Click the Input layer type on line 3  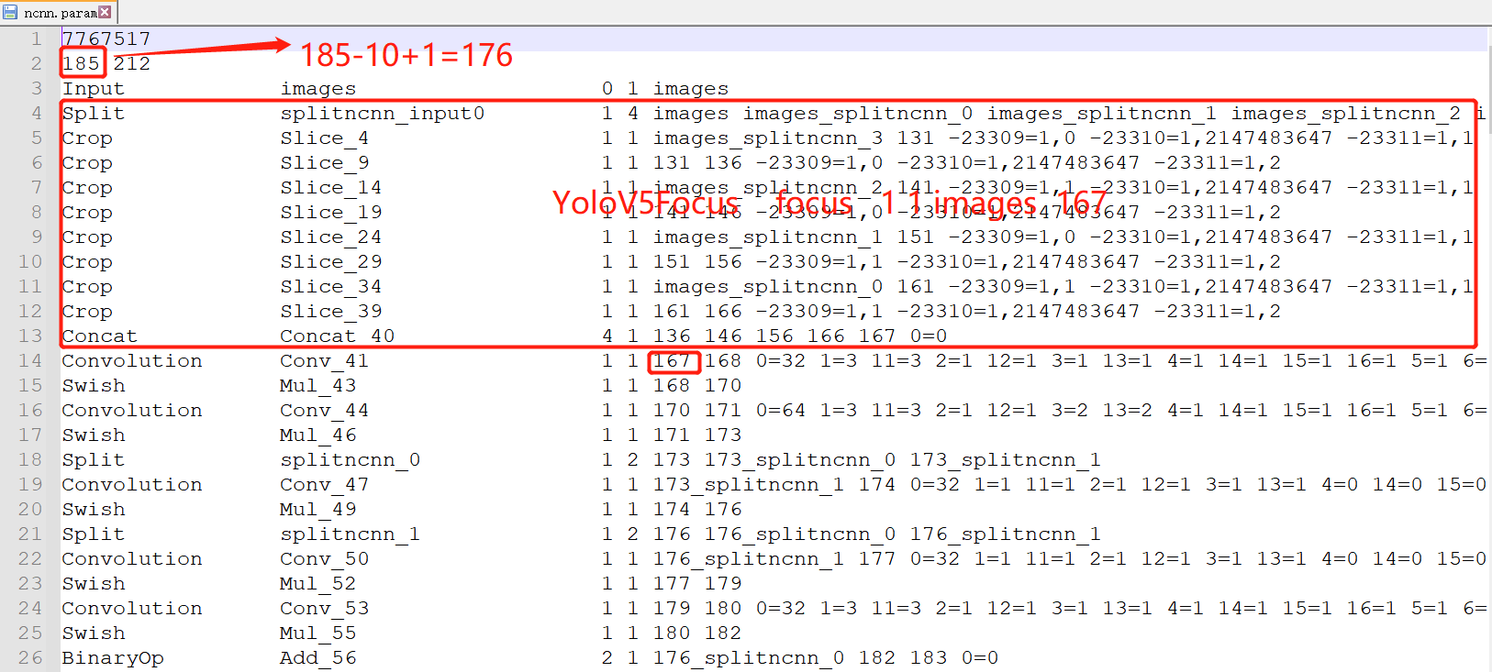coord(93,88)
